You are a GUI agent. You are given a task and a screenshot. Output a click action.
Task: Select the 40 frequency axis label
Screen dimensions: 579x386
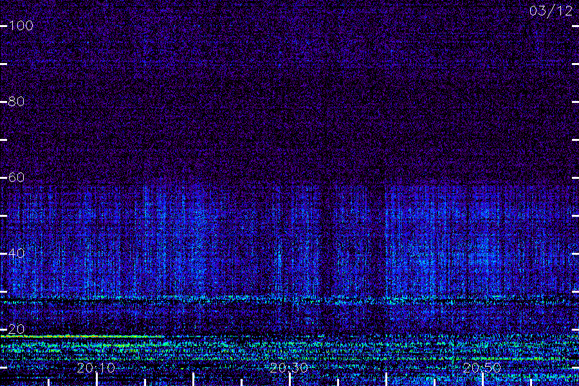click(x=16, y=253)
